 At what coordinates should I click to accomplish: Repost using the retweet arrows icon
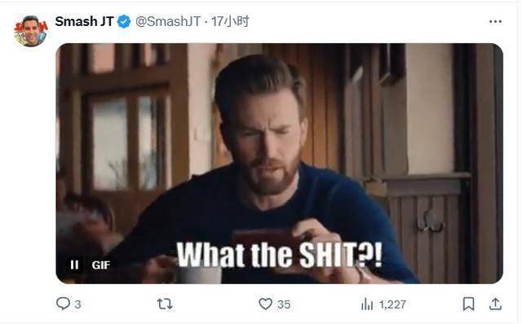[165, 304]
